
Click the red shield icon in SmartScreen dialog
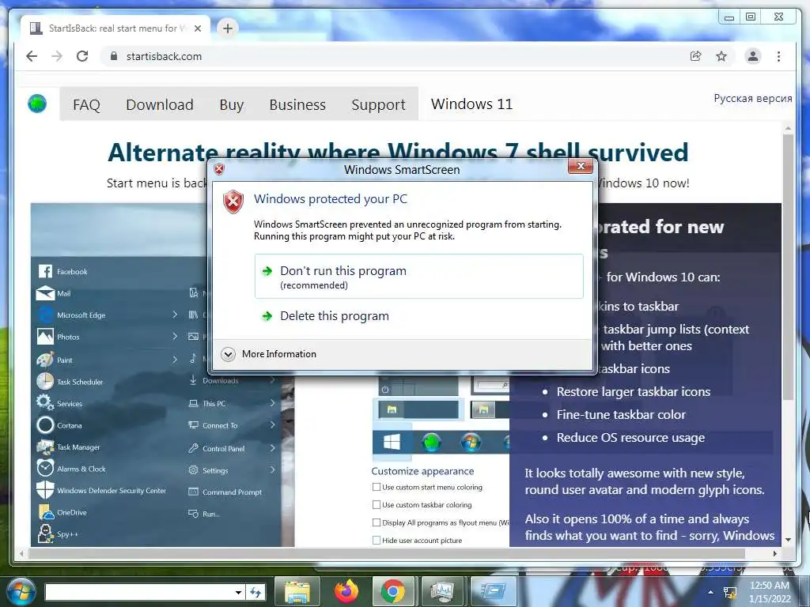click(233, 202)
